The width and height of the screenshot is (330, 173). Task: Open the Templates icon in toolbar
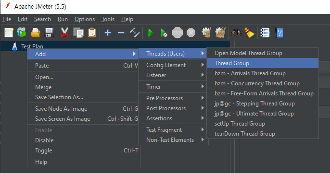point(22,33)
